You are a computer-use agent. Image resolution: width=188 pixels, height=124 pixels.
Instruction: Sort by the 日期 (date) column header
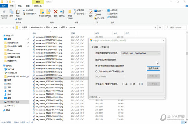[x=73, y=33]
